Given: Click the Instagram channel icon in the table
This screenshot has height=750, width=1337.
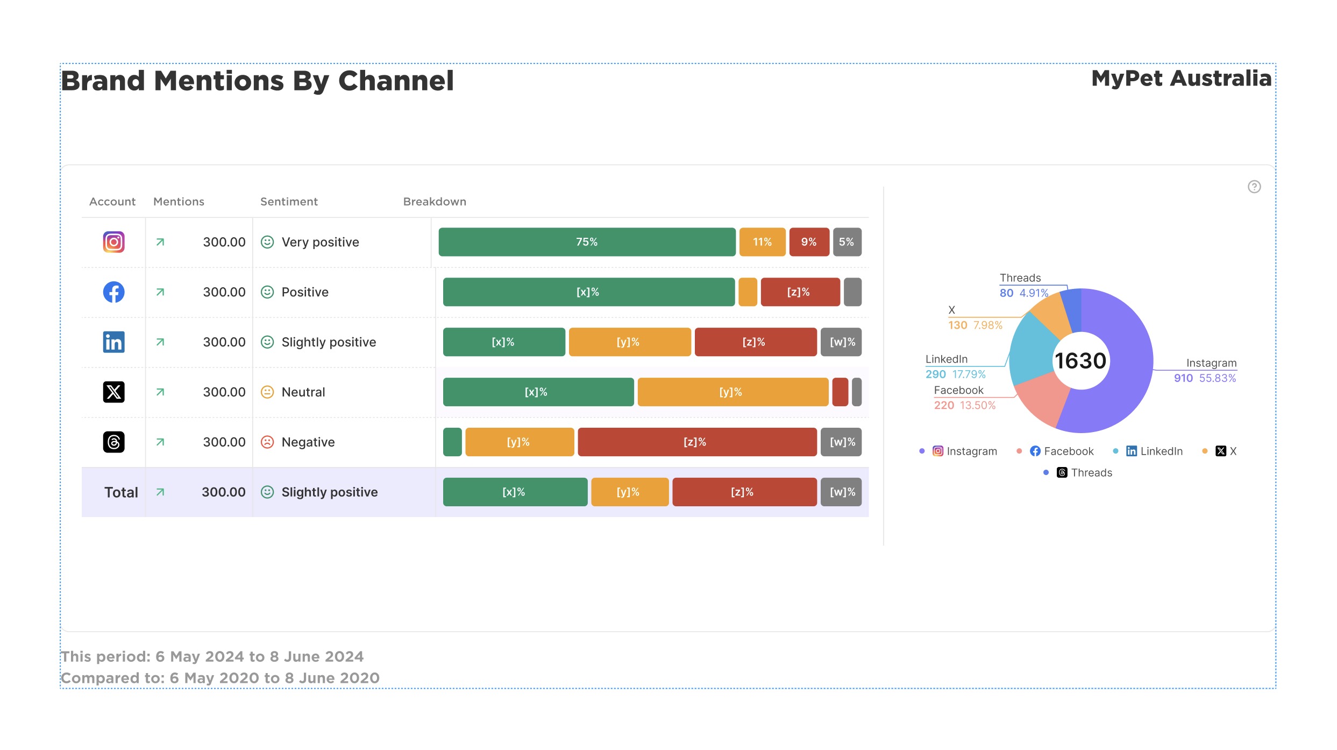Looking at the screenshot, I should [113, 242].
